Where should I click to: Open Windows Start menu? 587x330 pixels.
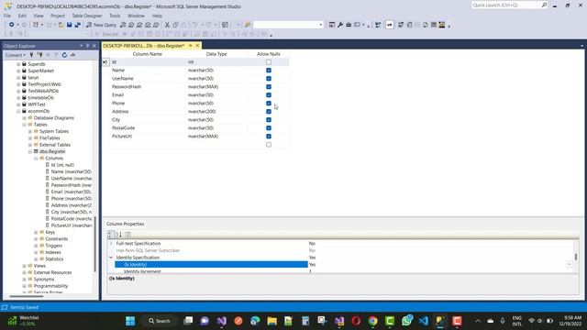point(130,321)
